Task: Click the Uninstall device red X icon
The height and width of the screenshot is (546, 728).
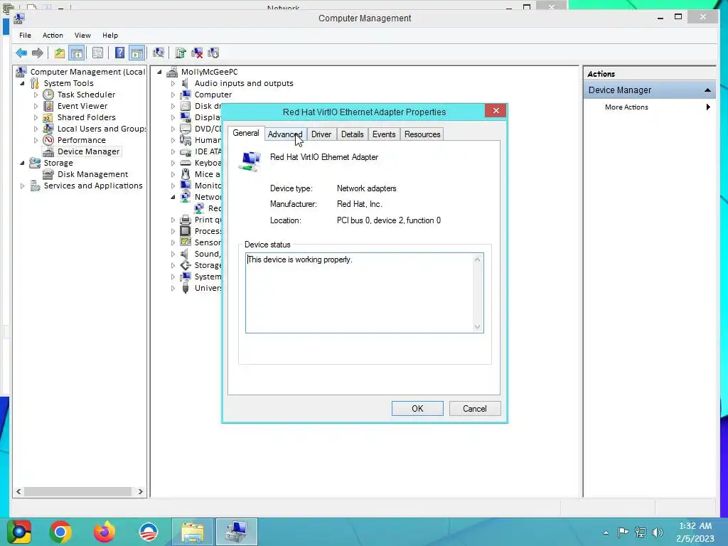Action: 198,53
